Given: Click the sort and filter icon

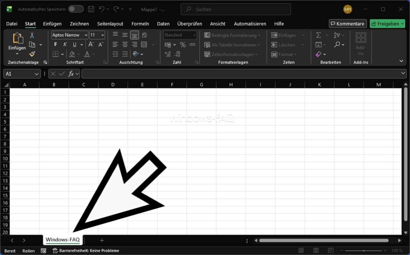Looking at the screenshot, I should pos(337,35).
